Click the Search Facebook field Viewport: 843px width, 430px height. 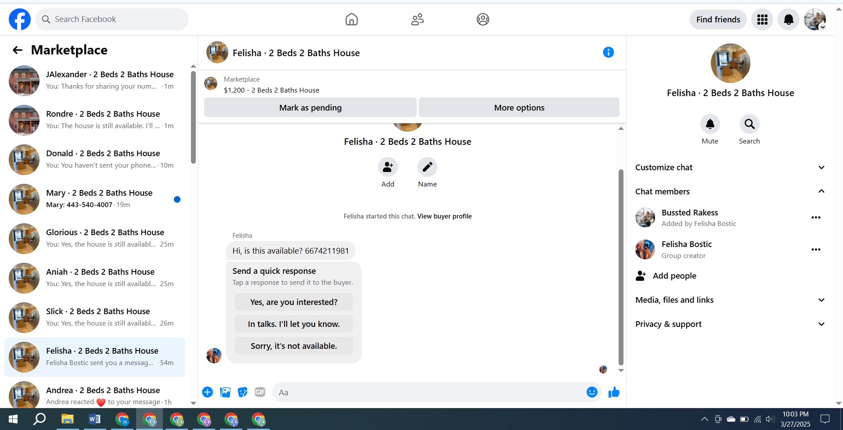point(112,19)
